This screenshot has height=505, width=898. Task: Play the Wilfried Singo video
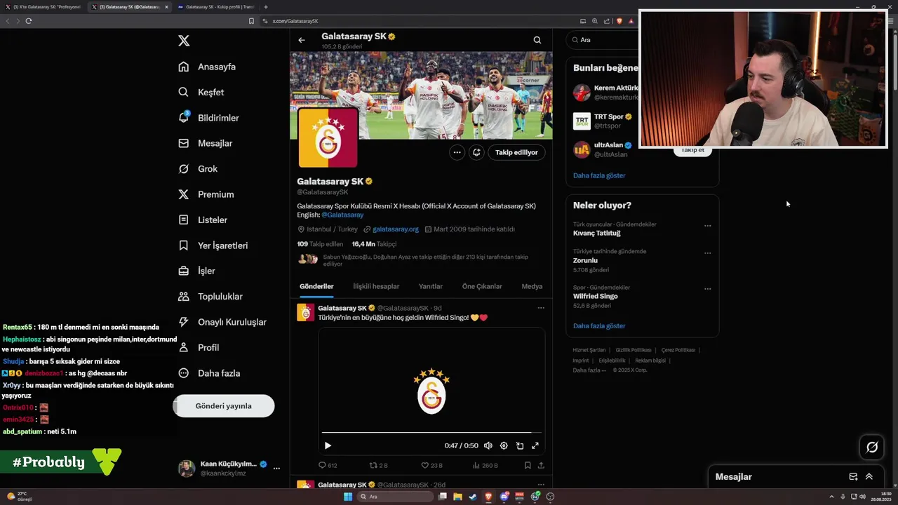(328, 445)
